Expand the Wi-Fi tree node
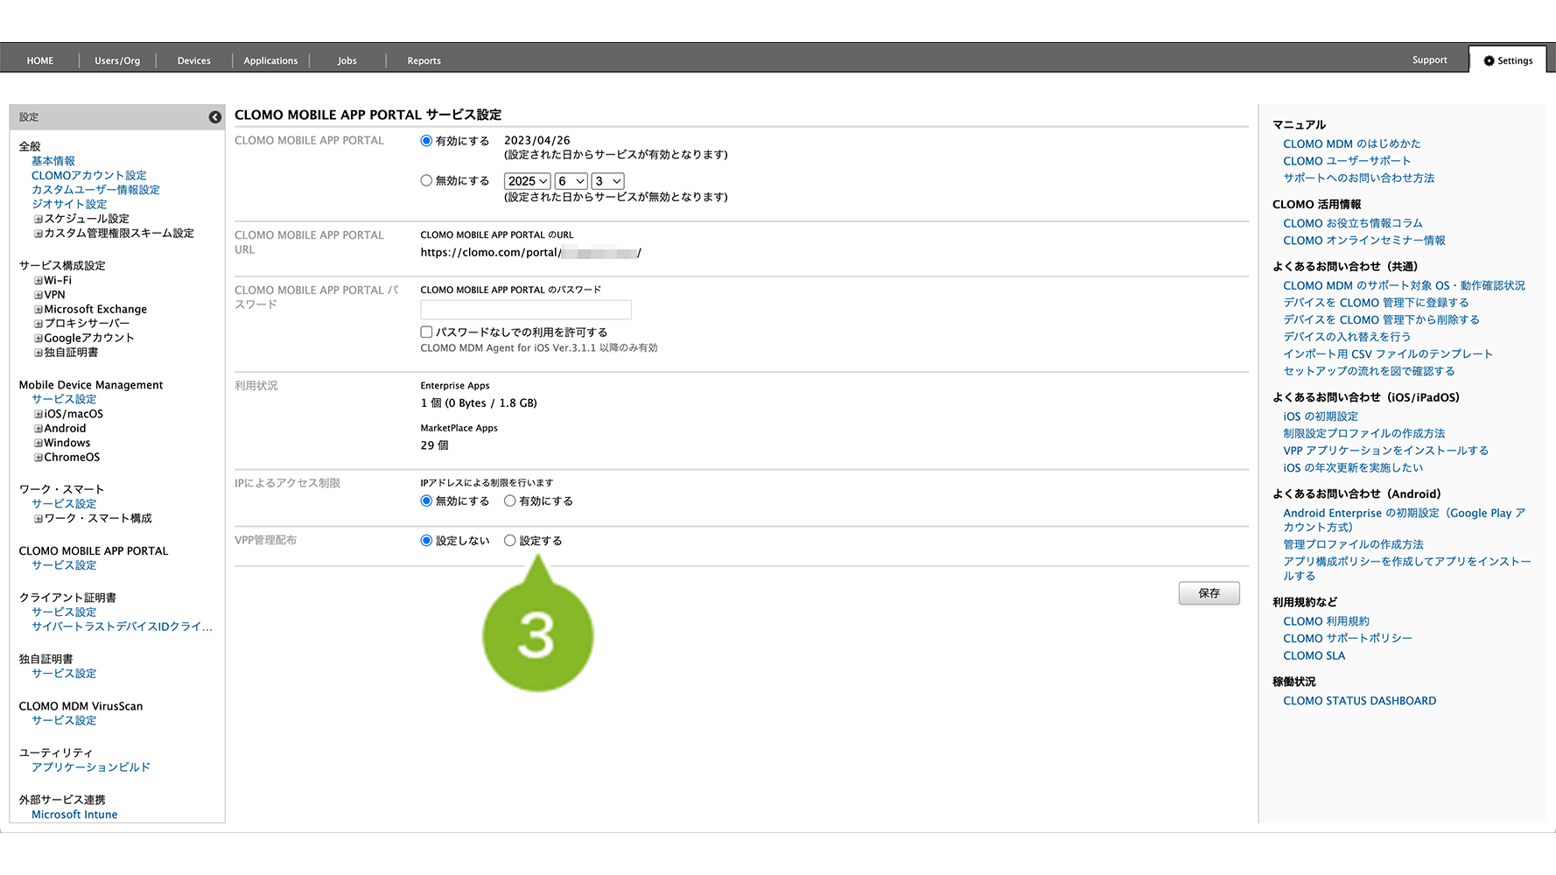 tap(39, 281)
